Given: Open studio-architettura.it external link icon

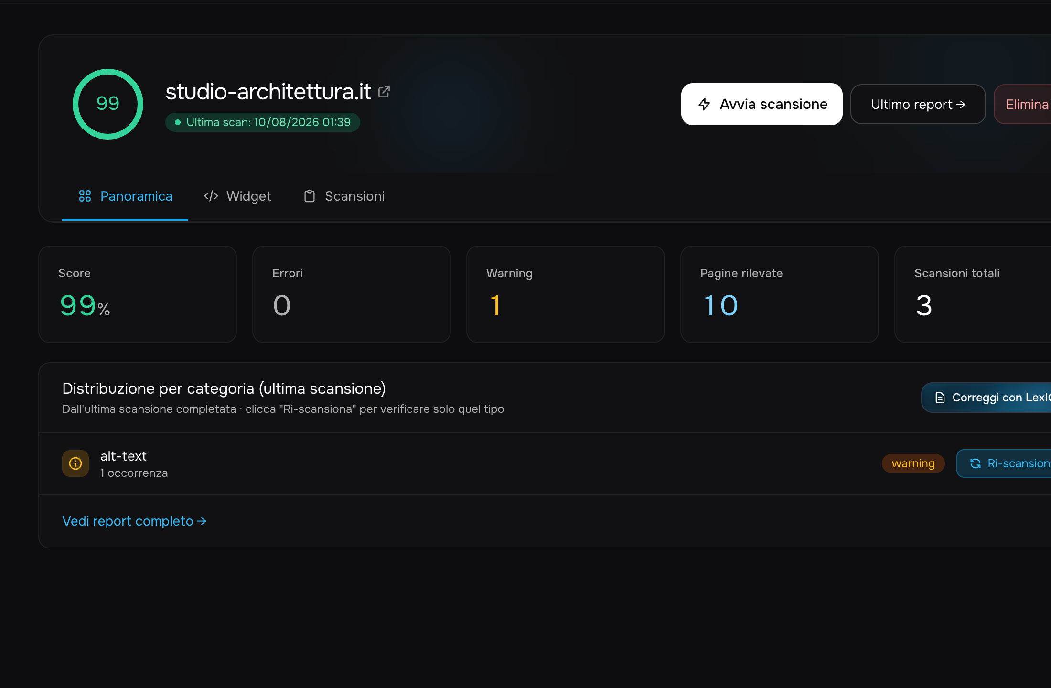Looking at the screenshot, I should click(384, 92).
